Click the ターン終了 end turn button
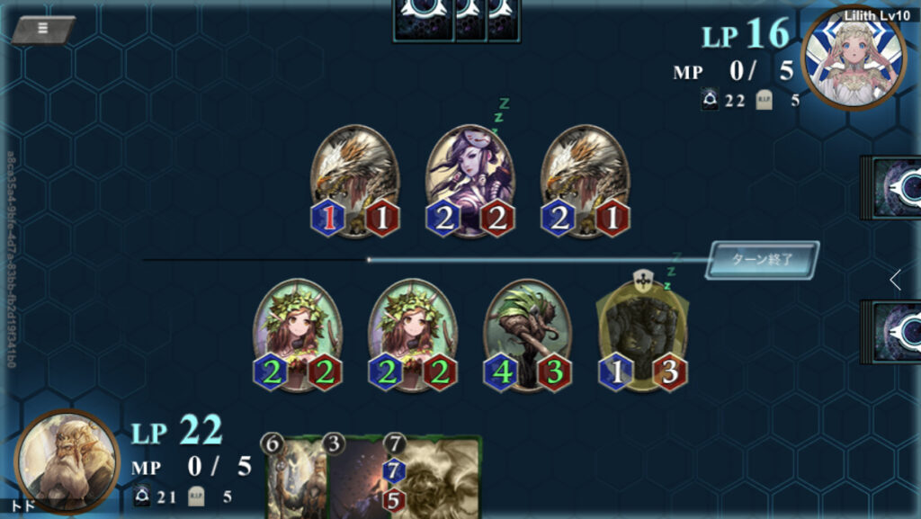The width and height of the screenshot is (921, 519). pyautogui.click(x=763, y=259)
